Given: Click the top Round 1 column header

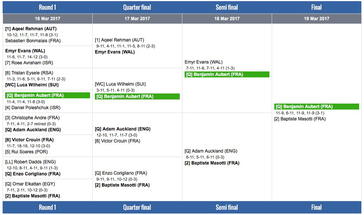Looking at the screenshot, I should 47,7.
